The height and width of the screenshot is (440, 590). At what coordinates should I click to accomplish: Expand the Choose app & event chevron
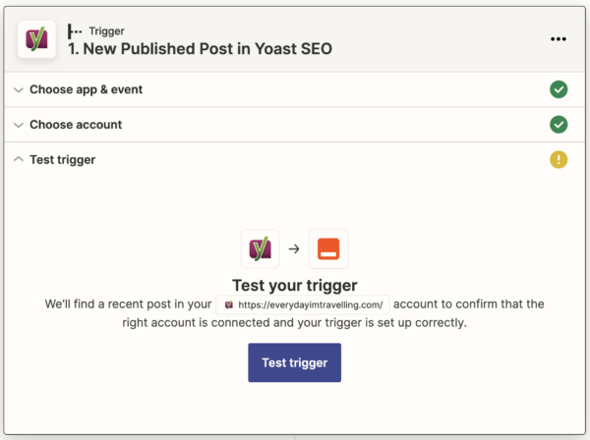(x=18, y=90)
